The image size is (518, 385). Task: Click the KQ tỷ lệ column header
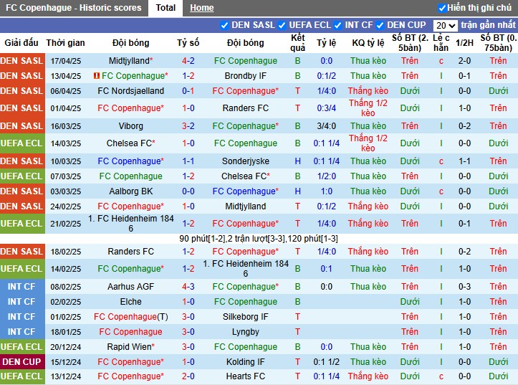(x=368, y=43)
